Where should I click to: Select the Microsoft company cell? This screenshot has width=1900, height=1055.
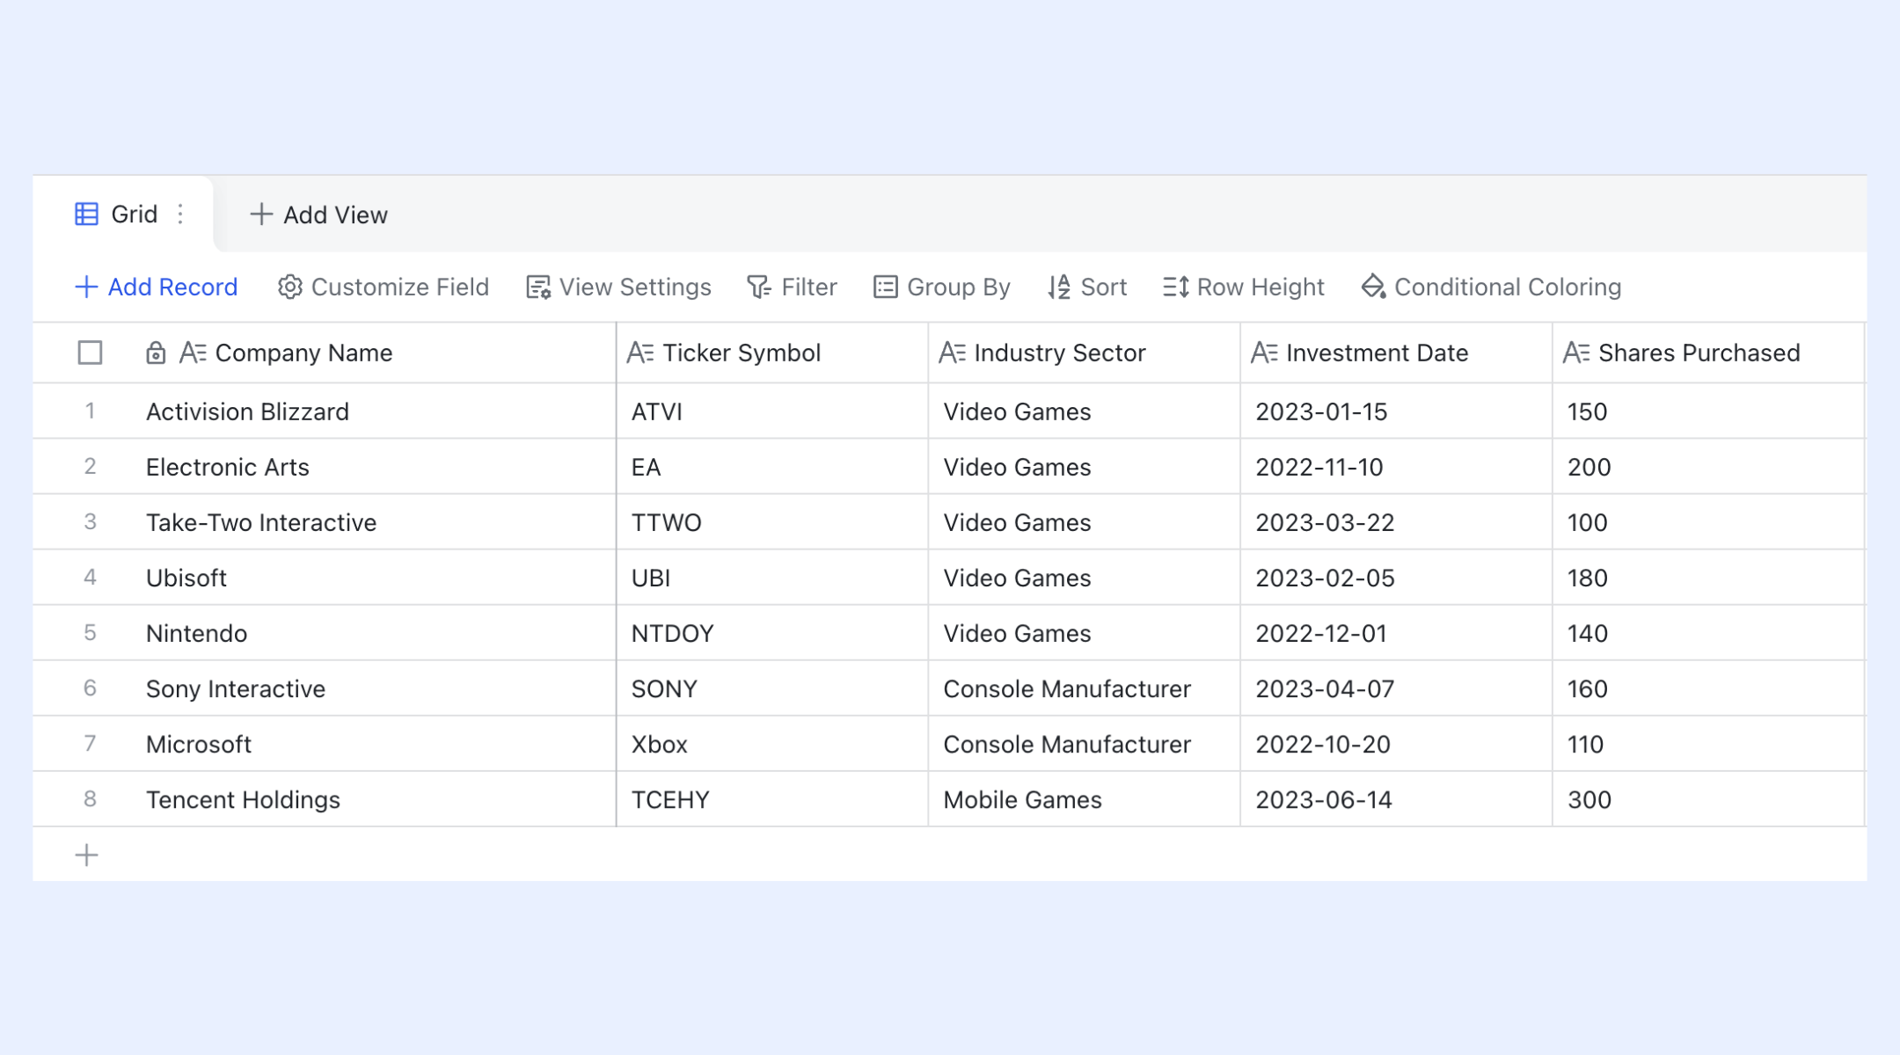374,744
